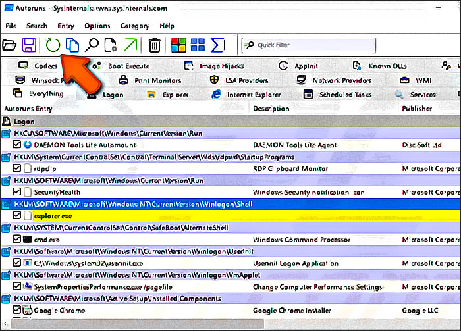
Task: Toggle the colorful Windows logo filter icon
Action: click(x=178, y=45)
